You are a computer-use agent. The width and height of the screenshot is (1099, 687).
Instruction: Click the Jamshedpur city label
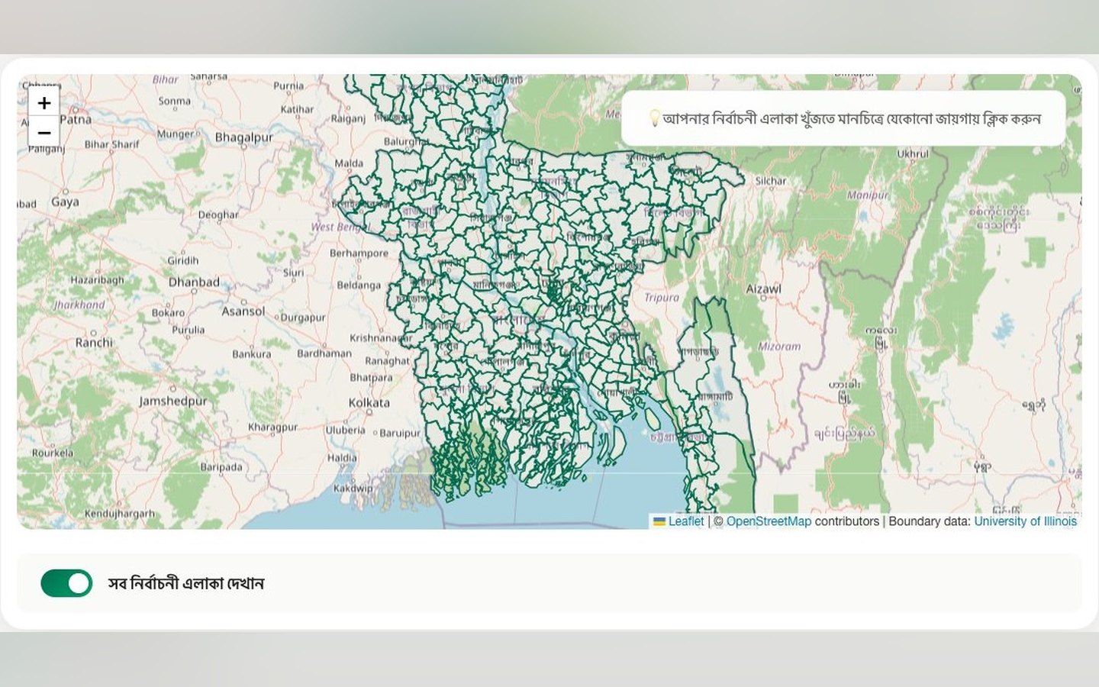pyautogui.click(x=172, y=401)
